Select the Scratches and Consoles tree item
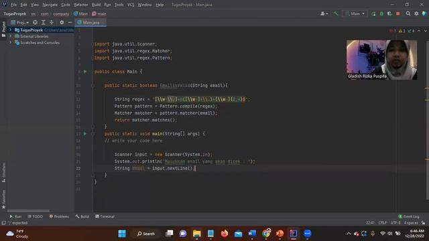Screen dimensions: 429x241 [x=40, y=43]
